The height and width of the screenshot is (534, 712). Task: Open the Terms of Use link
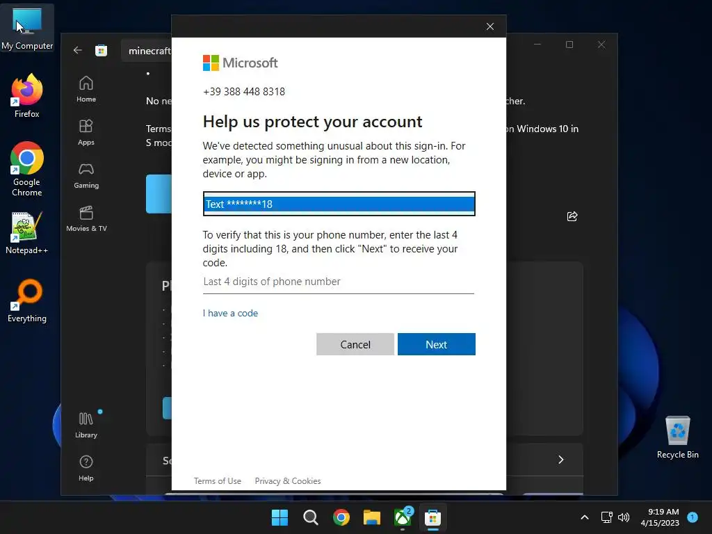click(x=218, y=481)
